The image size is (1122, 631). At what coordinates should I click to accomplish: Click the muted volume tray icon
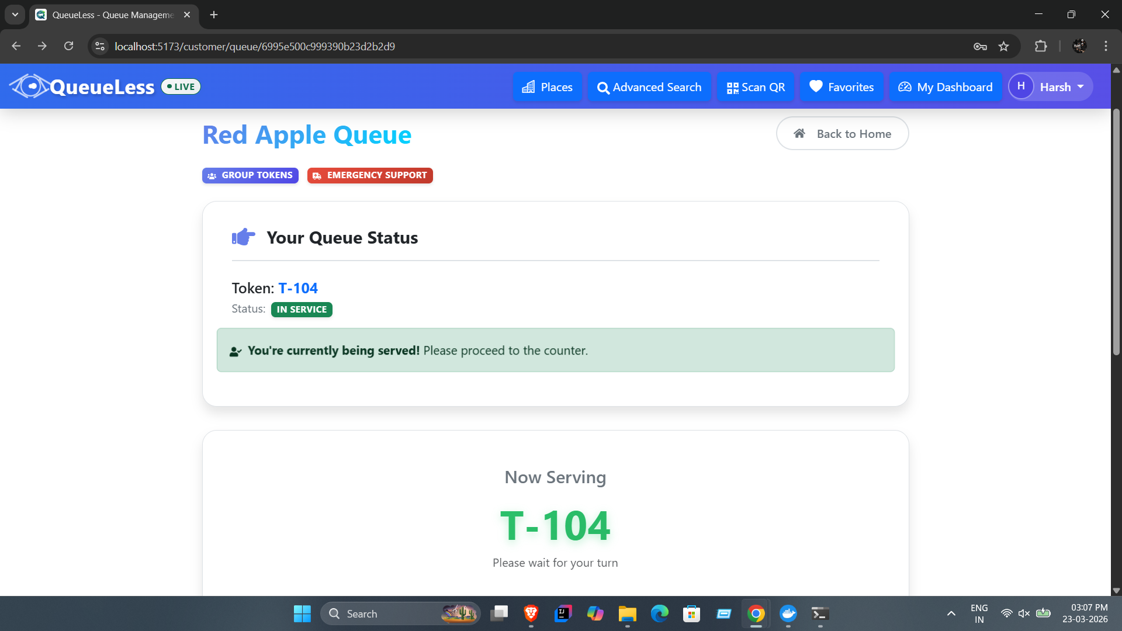click(1024, 613)
